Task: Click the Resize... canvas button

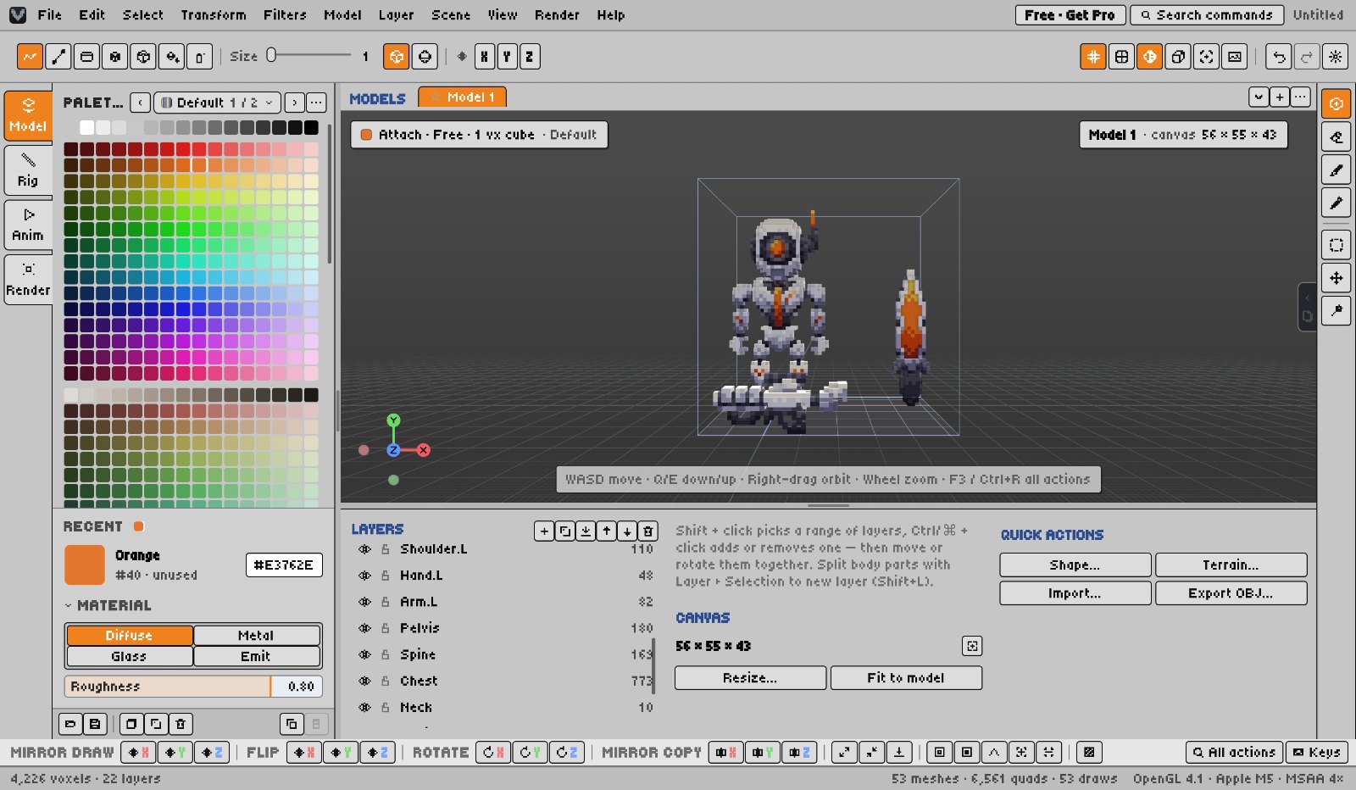Action: 750,678
